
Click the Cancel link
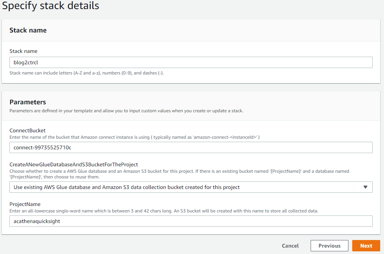click(290, 245)
